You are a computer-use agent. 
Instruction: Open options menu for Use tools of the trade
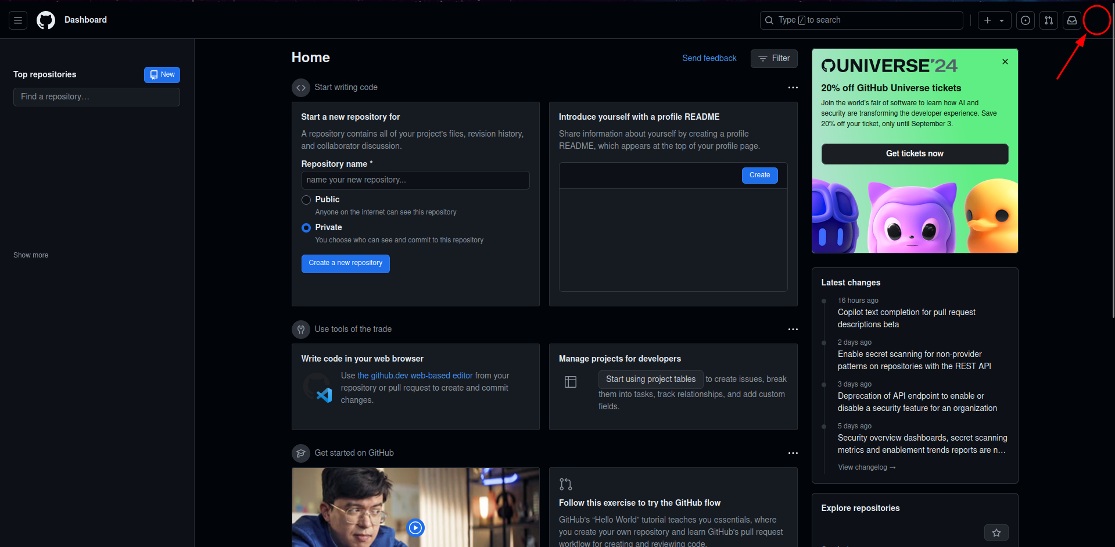793,330
